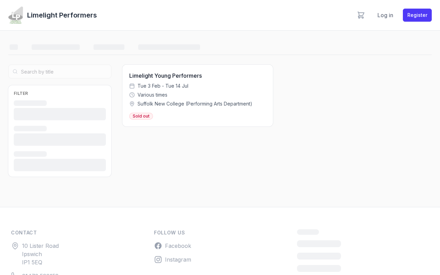This screenshot has width=440, height=275.
Task: Click the search magnifier icon
Action: (15, 71)
